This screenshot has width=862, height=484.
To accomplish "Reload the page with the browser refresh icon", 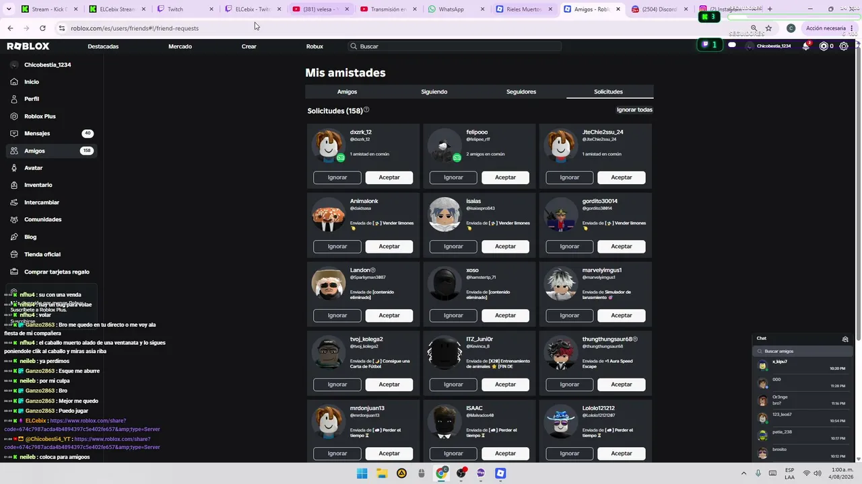I will point(42,28).
